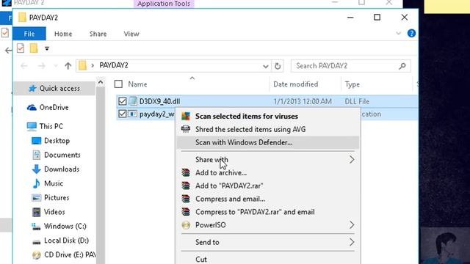This screenshot has width=470, height=264.
Task: Open Downloads in navigation pane
Action: tap(56, 169)
